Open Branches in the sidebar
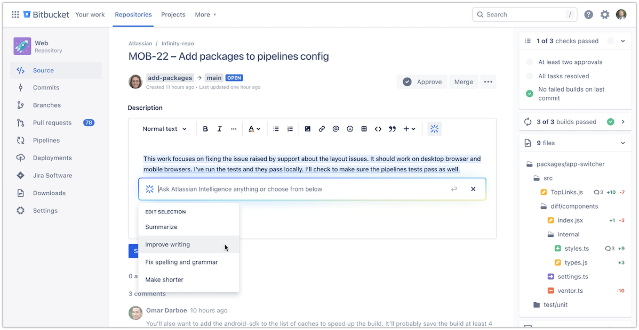This screenshot has height=330, width=639. (56, 105)
